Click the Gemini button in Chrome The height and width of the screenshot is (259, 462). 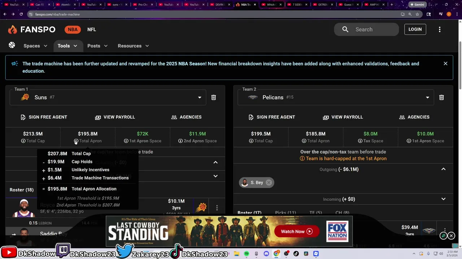point(417,5)
